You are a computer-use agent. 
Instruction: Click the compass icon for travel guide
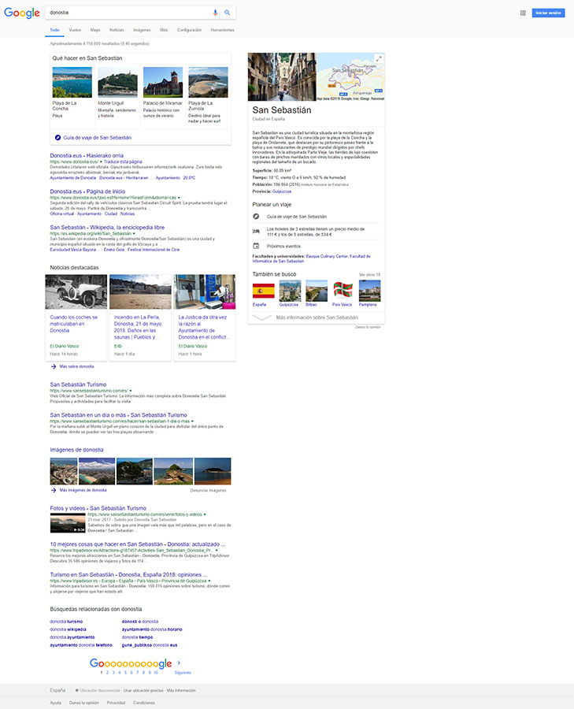(255, 216)
